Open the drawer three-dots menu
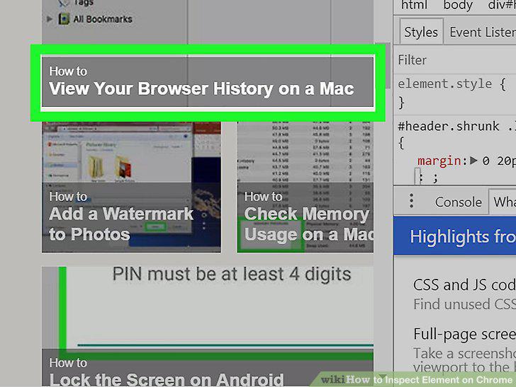Viewport: 516px width, 387px height. point(411,201)
